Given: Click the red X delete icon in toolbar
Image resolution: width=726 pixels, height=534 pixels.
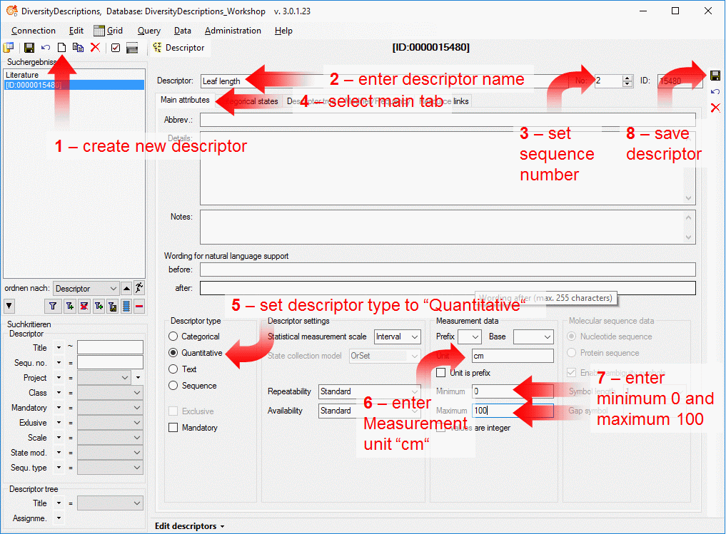Looking at the screenshot, I should coord(95,47).
